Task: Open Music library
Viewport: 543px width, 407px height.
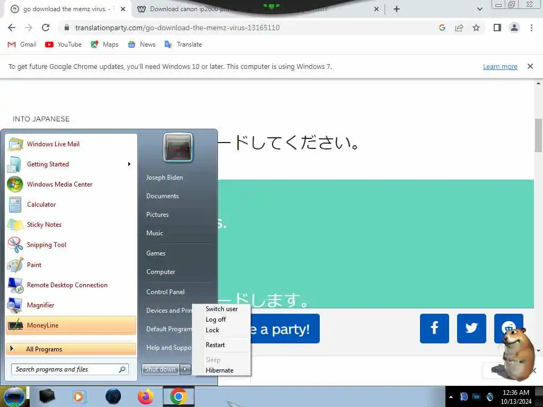Action: tap(155, 233)
